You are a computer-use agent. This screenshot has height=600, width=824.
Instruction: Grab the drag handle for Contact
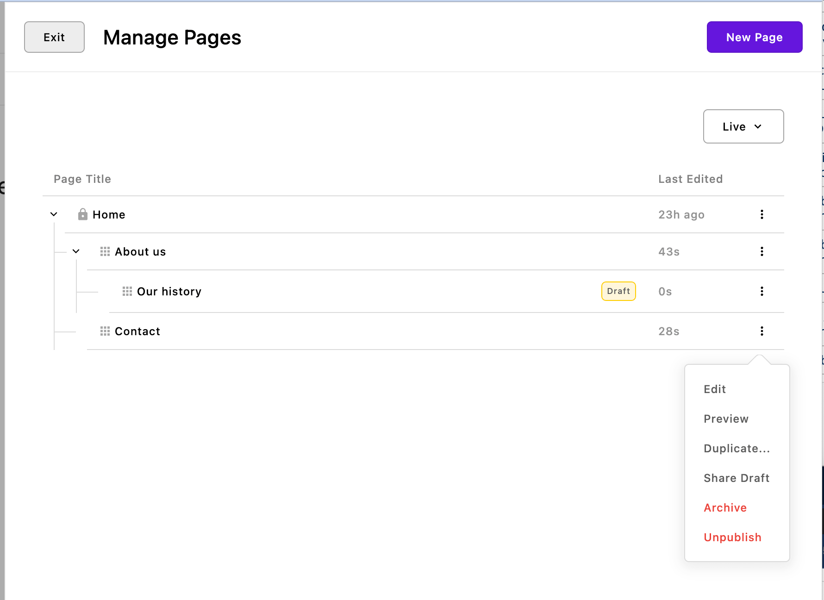pyautogui.click(x=105, y=331)
